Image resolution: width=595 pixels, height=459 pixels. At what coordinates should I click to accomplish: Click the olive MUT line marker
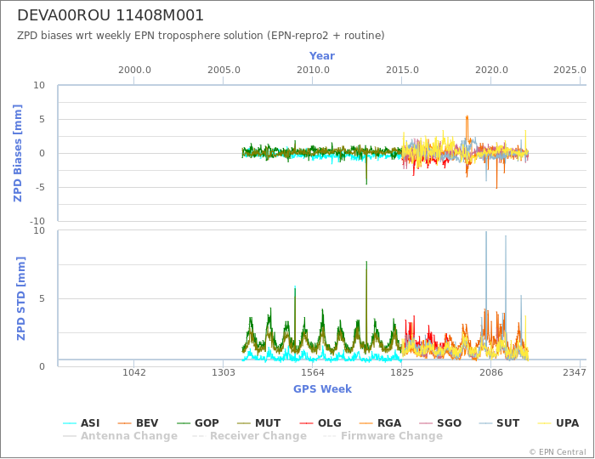[x=244, y=423]
